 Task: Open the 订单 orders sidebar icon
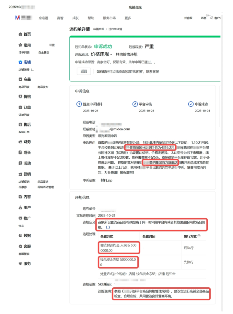(x=20, y=108)
